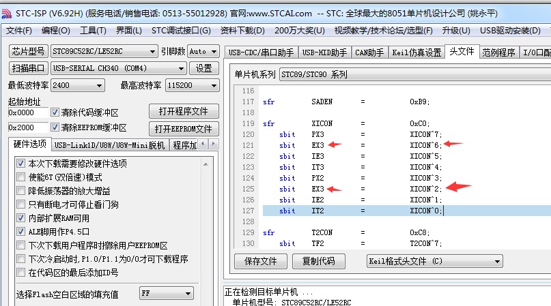Viewport: 551px width, 306px height.
Task: Enable 使能6T(双倍速)模式 checkbox
Action: pos(20,177)
